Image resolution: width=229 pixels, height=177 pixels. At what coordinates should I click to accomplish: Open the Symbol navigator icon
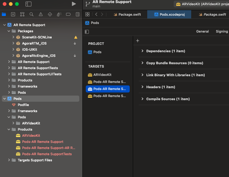pyautogui.click(x=22, y=14)
